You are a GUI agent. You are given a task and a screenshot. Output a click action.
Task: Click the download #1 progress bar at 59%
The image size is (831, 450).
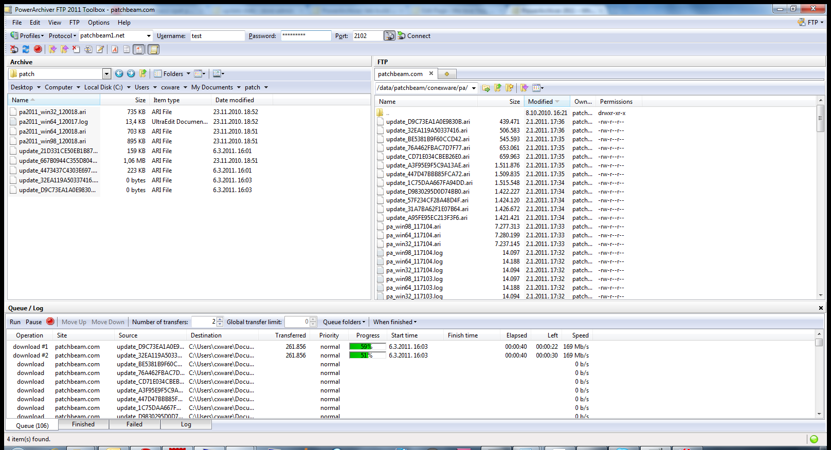click(x=367, y=347)
